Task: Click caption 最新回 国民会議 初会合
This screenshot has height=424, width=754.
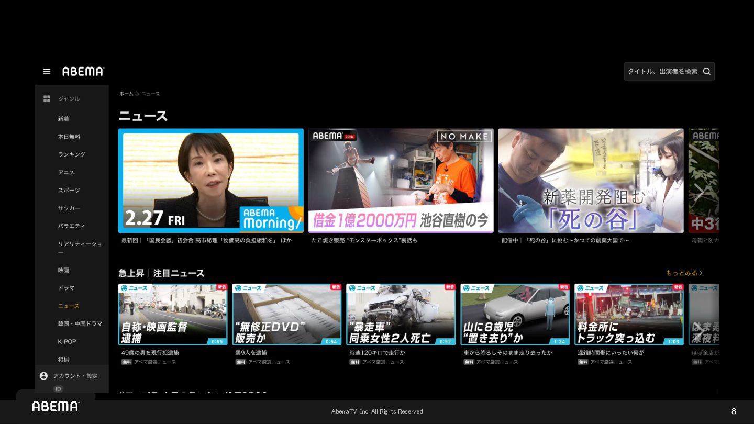Action: coord(207,240)
